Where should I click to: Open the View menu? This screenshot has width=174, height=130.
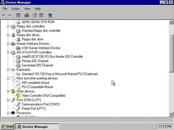click(27, 9)
